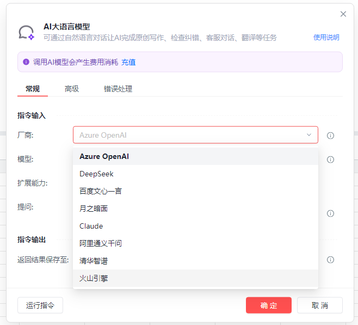Select Azure OpenAI from the vendor list

(x=195, y=156)
